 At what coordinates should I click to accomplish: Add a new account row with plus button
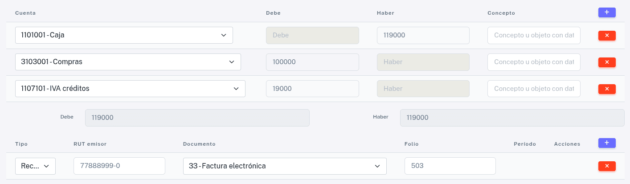click(606, 12)
